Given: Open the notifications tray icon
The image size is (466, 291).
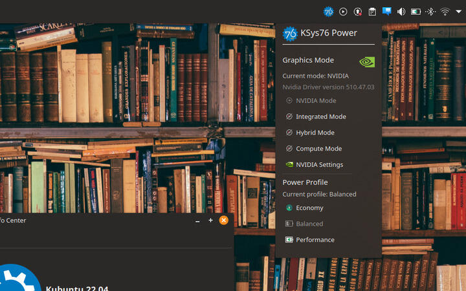Looking at the screenshot, I should click(386, 11).
